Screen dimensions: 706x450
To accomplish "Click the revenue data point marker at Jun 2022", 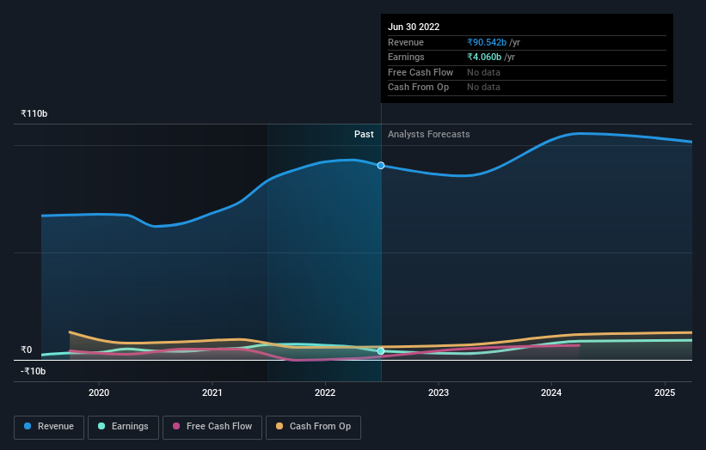I will 381,166.
